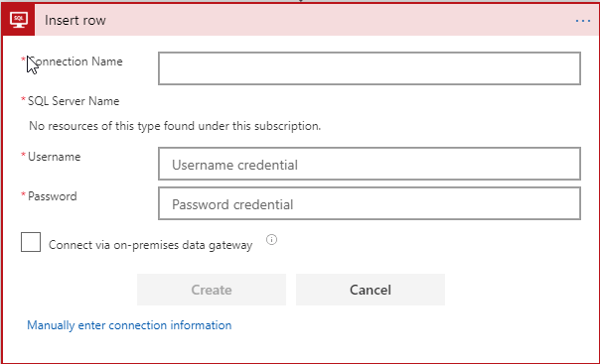Click the Create button
Image resolution: width=600 pixels, height=364 pixels.
(212, 290)
